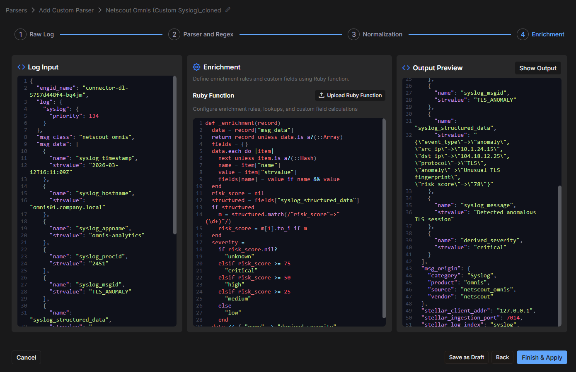Screen dimensions: 576x372
Task: Select step 4 Enrichment
Action: coord(541,34)
